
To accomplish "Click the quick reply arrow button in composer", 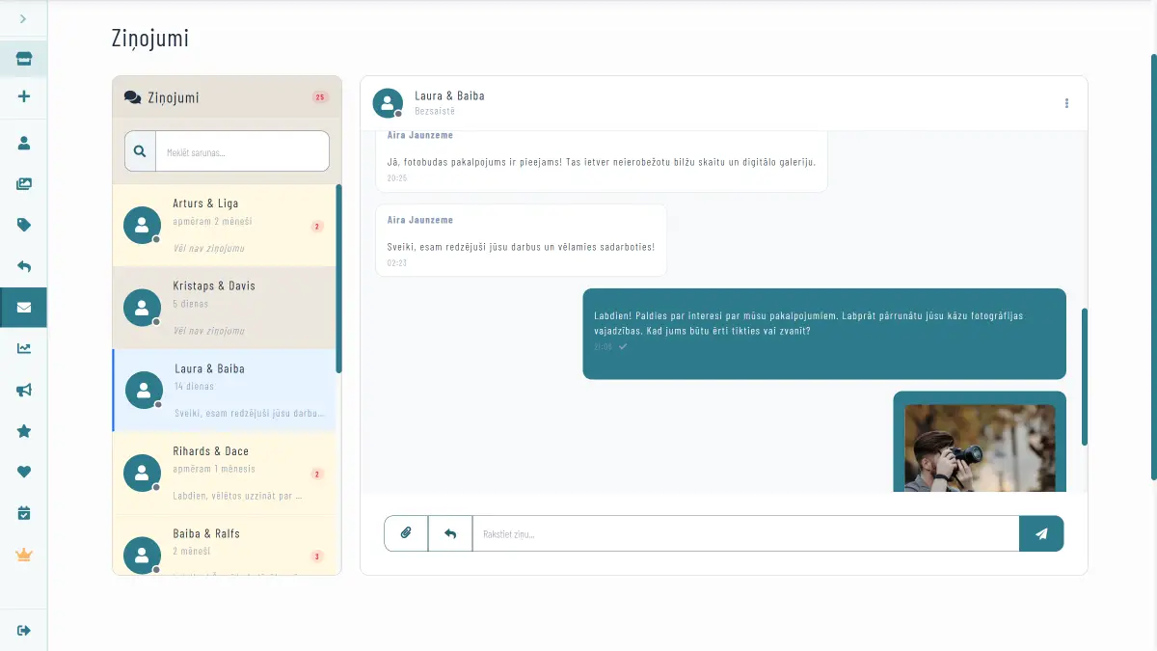I will (x=450, y=533).
